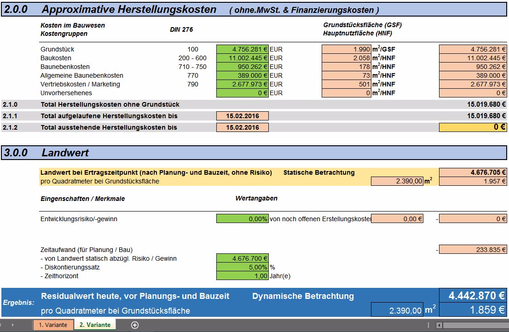Screen dimensions: 509x332
Task: Click the horizontal scrollbar left arrow
Action: click(440, 325)
